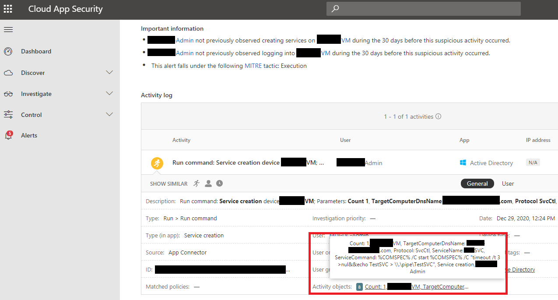This screenshot has height=300, width=558.
Task: Click the '1 - 1 of 1 activities' text
Action: click(x=409, y=116)
